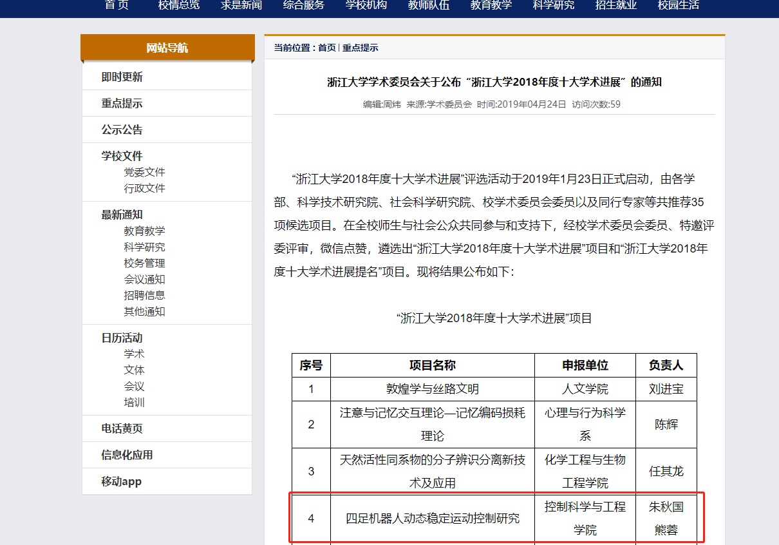The image size is (779, 545).
Task: Select 最新通知 sidebar heading
Action: [x=122, y=215]
